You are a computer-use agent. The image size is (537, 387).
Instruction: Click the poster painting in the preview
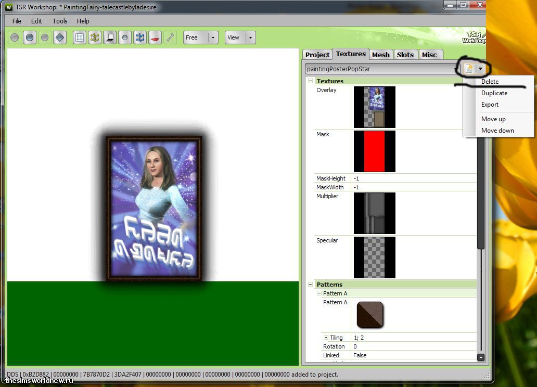point(154,209)
